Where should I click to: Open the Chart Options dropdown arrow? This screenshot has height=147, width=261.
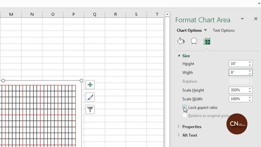click(206, 30)
